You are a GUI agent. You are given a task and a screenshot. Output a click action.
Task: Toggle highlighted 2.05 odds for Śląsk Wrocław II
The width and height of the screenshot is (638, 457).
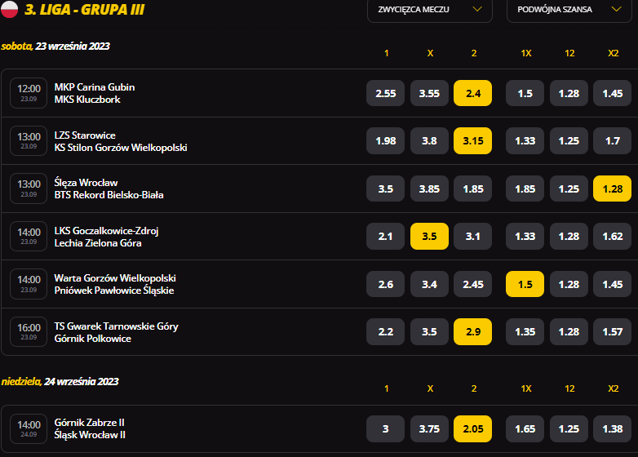[473, 428]
